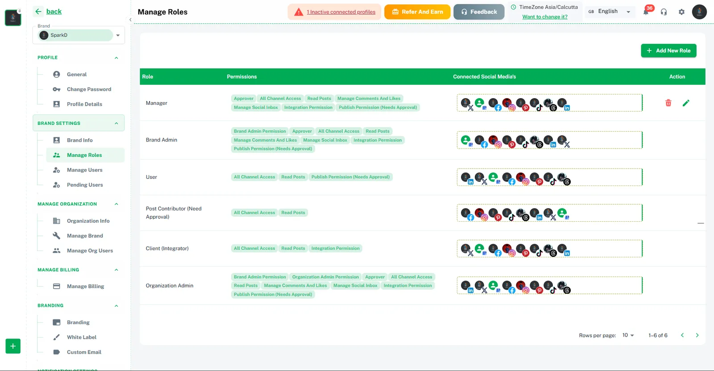The width and height of the screenshot is (714, 371).
Task: Open the brand logo at top left
Action: pos(13,18)
